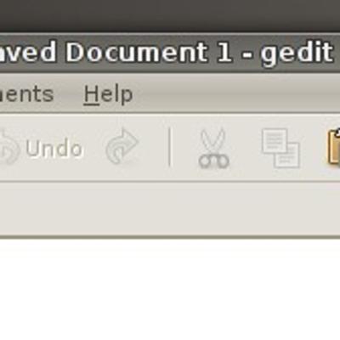
Task: Click the Undo arrow icon
Action: [x=9, y=147]
